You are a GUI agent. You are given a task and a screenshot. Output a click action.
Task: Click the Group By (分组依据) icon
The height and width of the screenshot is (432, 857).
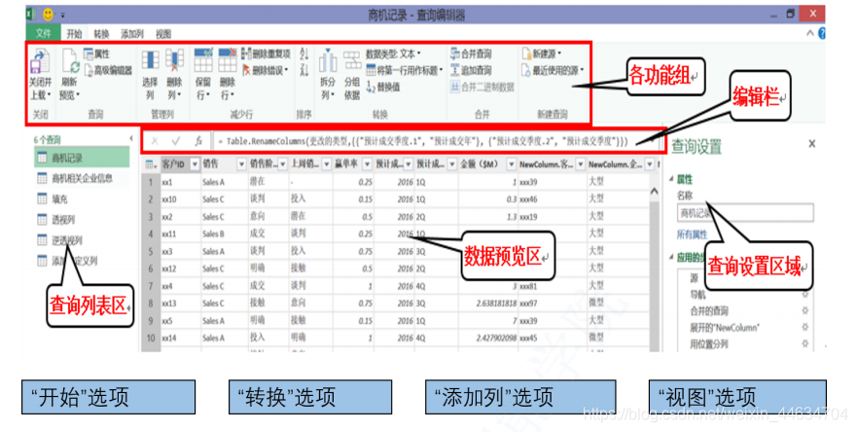[352, 60]
